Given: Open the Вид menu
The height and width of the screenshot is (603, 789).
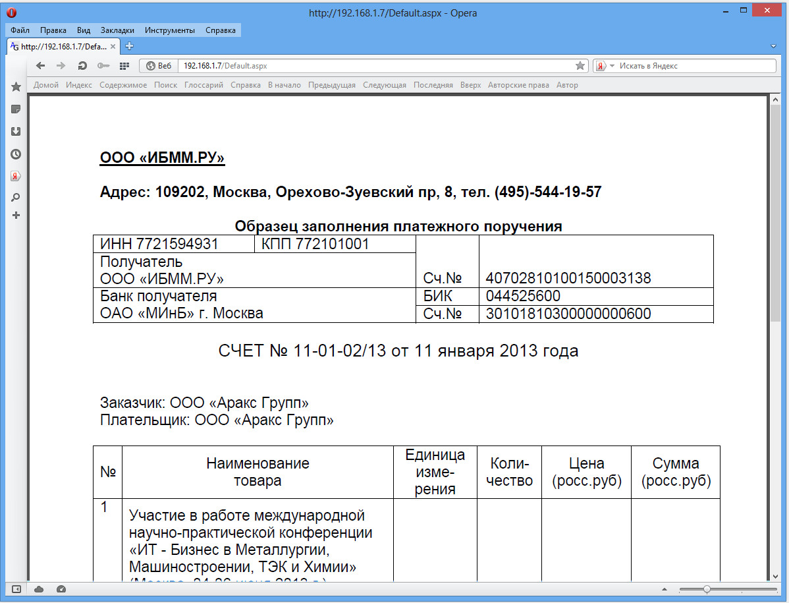Looking at the screenshot, I should coord(84,30).
